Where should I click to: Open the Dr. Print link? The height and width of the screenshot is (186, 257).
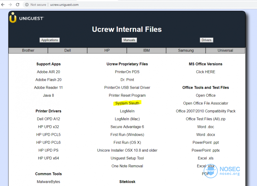[x=127, y=80]
